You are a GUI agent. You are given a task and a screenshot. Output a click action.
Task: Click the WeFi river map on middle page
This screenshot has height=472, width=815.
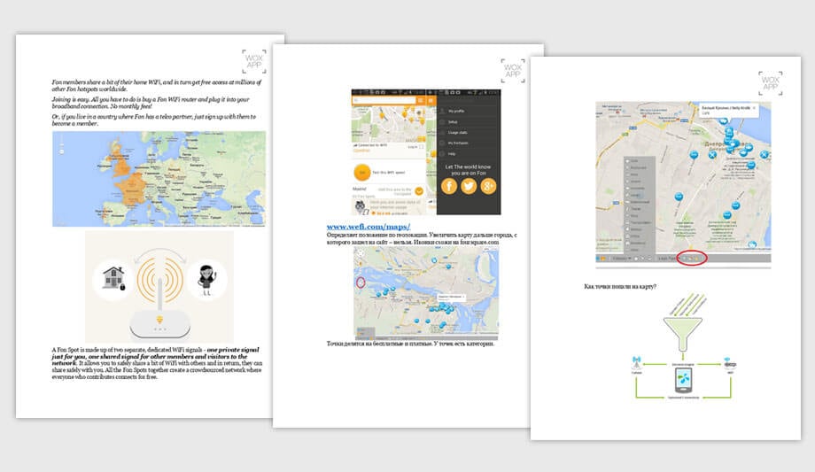pyautogui.click(x=426, y=292)
